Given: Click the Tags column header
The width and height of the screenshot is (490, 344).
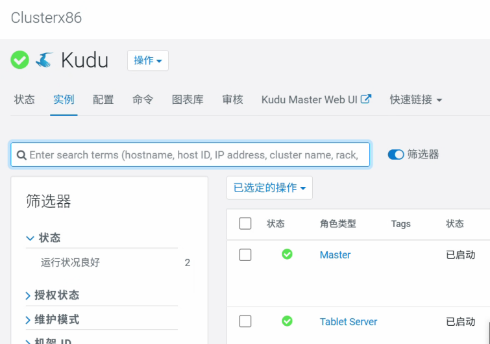Looking at the screenshot, I should tap(400, 224).
